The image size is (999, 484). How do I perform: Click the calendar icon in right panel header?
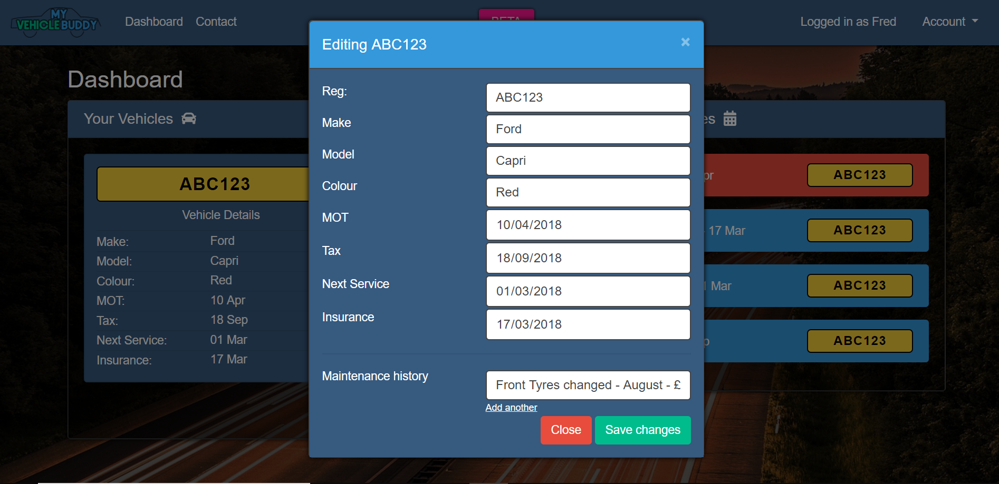(730, 118)
